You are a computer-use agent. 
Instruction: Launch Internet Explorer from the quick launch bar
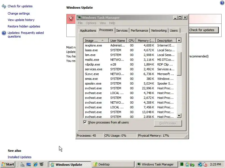[x=35, y=164]
